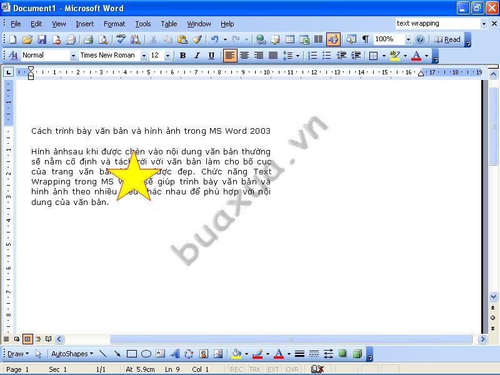
Task: Apply red Font Color on Formatting toolbar
Action: point(416,56)
